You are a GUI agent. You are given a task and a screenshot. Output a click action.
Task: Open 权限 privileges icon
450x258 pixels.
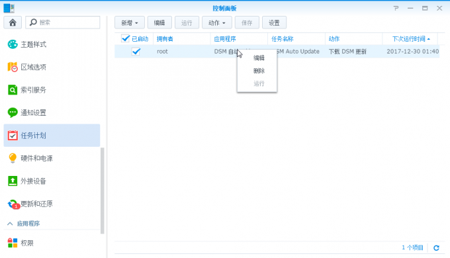pos(13,243)
